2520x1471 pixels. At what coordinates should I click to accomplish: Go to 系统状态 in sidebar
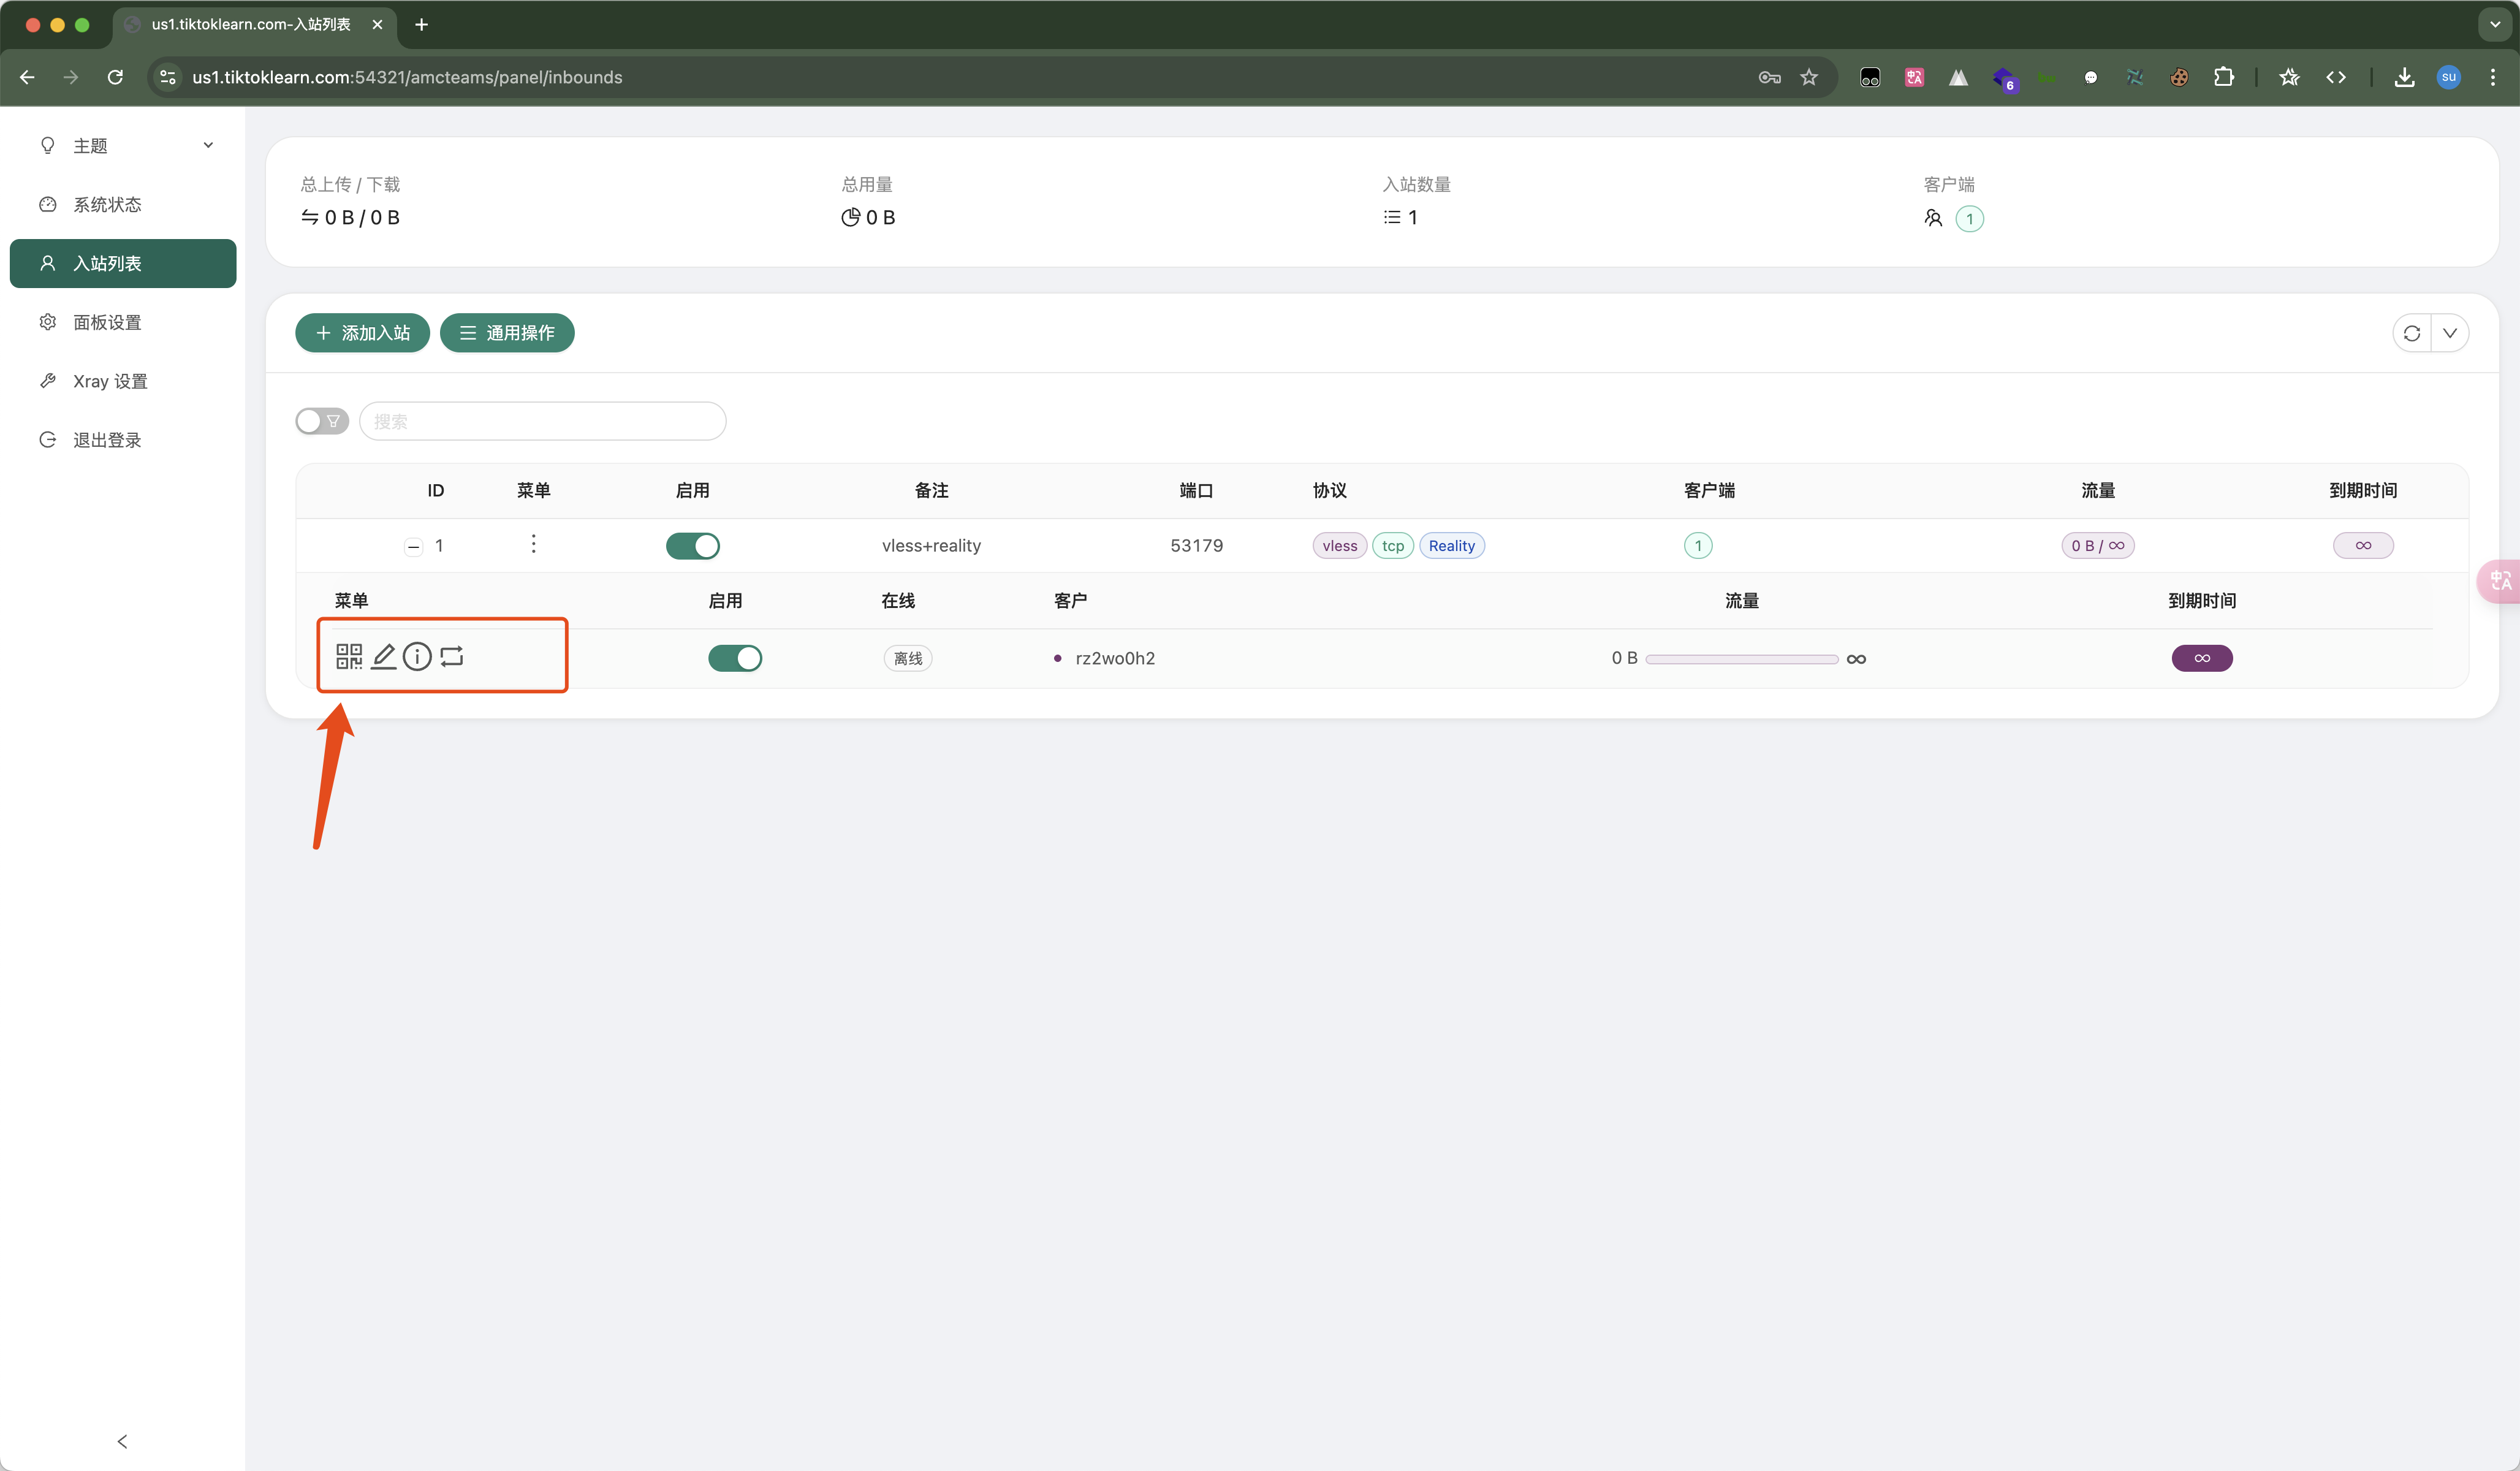click(x=107, y=205)
